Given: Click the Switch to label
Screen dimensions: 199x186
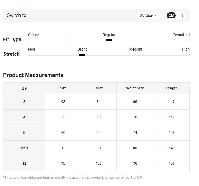Looking at the screenshot, I should coord(16,15).
